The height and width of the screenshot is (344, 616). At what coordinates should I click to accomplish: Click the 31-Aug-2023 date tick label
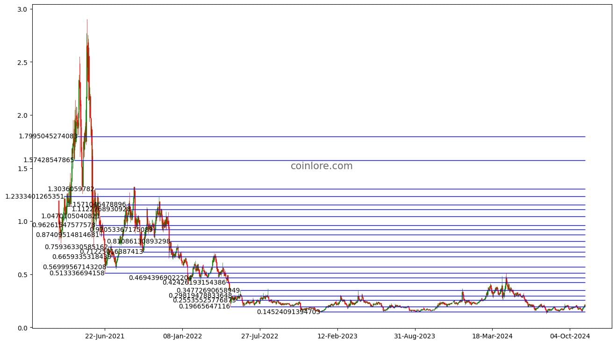(x=415, y=336)
